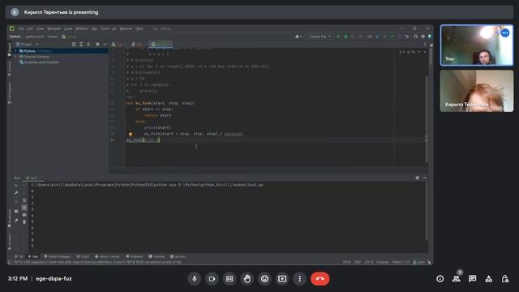Open the emoji reactions picker
Screen dimensions: 519x292
pyautogui.click(x=264, y=279)
